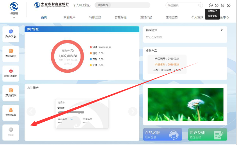Click the 服务公告 announcement pill
The height and width of the screenshot is (145, 237).
coord(103,5)
